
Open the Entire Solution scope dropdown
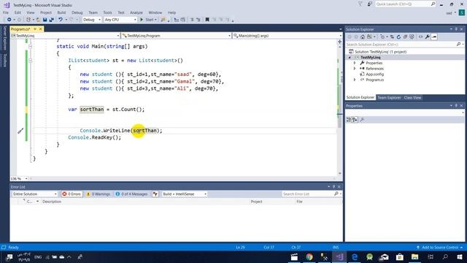click(34, 194)
